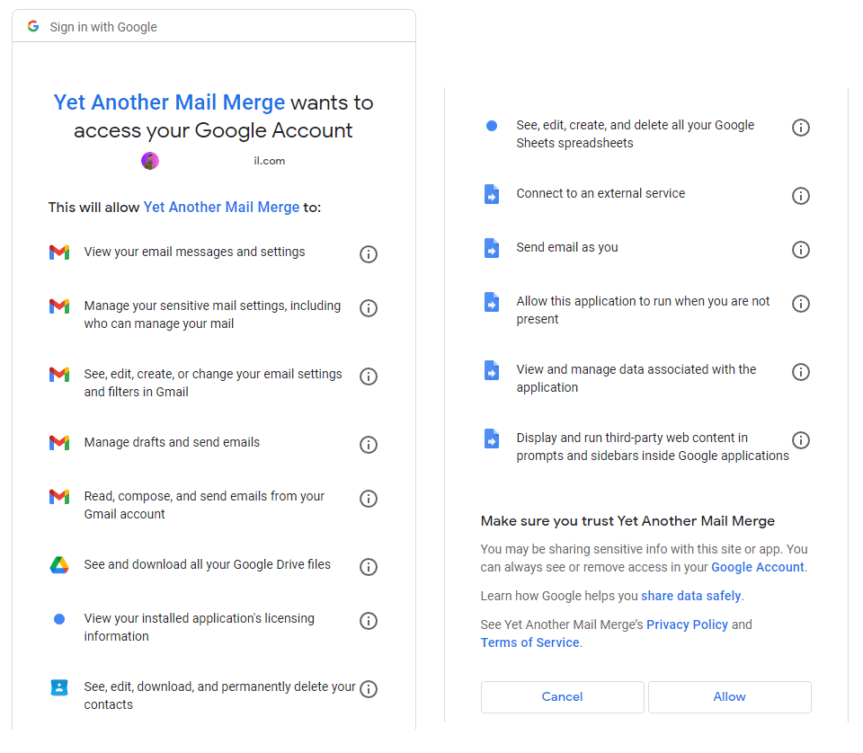Click text 'See and download all your Google Drive files'
Image resolution: width=863 pixels, height=753 pixels.
click(208, 564)
